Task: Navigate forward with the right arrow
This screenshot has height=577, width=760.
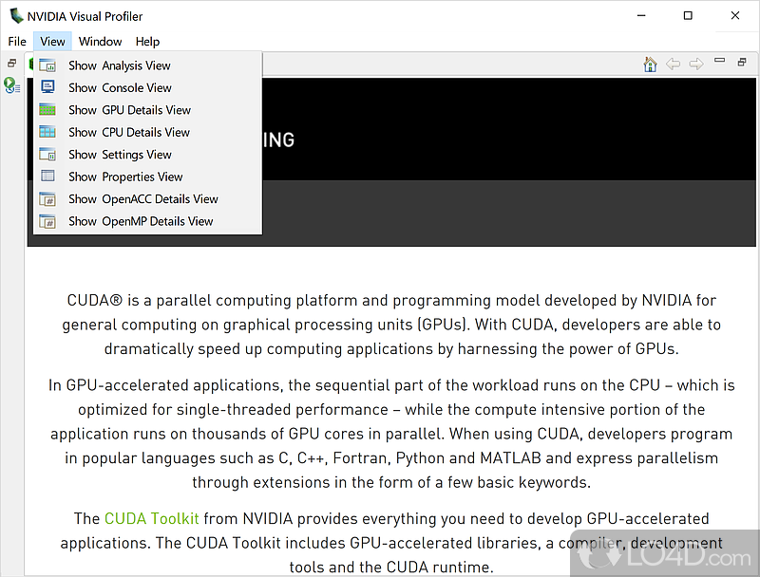Action: (x=696, y=64)
